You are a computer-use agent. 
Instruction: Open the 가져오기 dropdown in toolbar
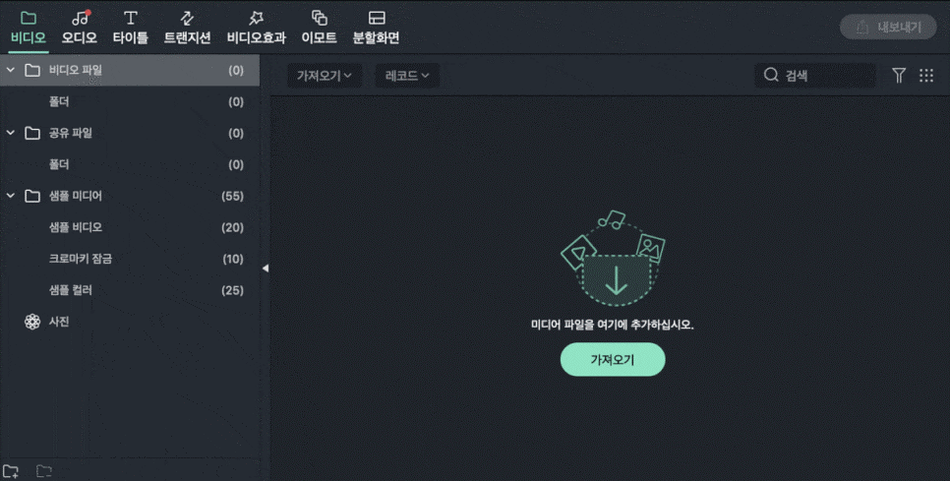325,76
